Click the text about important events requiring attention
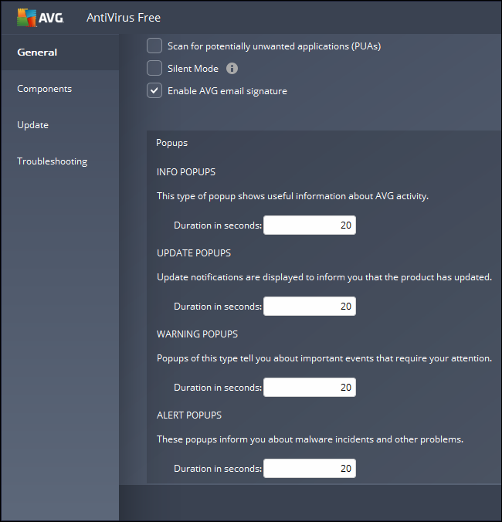Screen dimensions: 502x522 click(324, 358)
